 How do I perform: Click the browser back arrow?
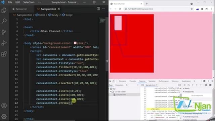(111, 9)
